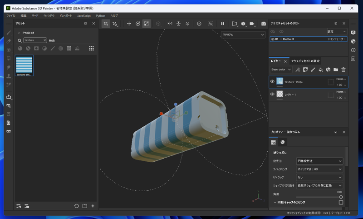The height and width of the screenshot is (219, 363).
Task: Click the rotate gizmo toolbar icon
Action: (138, 24)
